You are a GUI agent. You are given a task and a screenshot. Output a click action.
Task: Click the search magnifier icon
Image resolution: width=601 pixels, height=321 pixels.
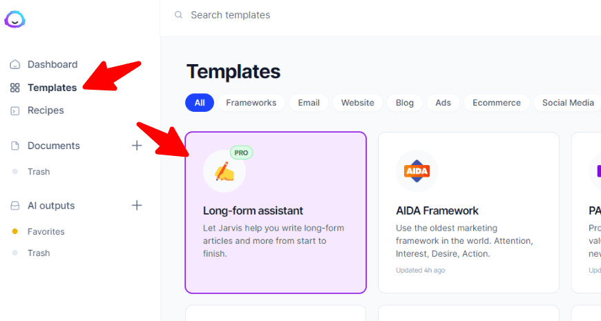[178, 15]
